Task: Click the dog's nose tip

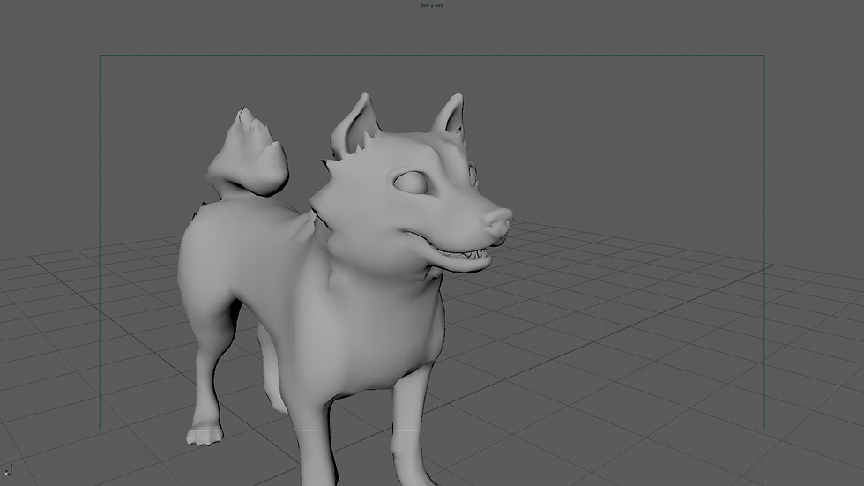Action: (499, 221)
